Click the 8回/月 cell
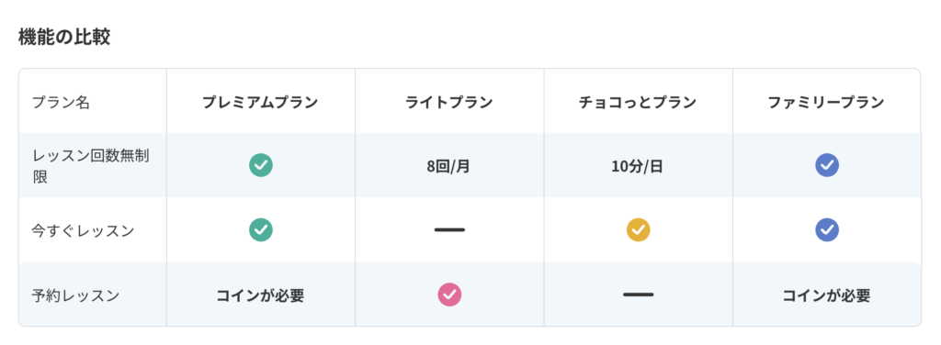 (x=448, y=166)
